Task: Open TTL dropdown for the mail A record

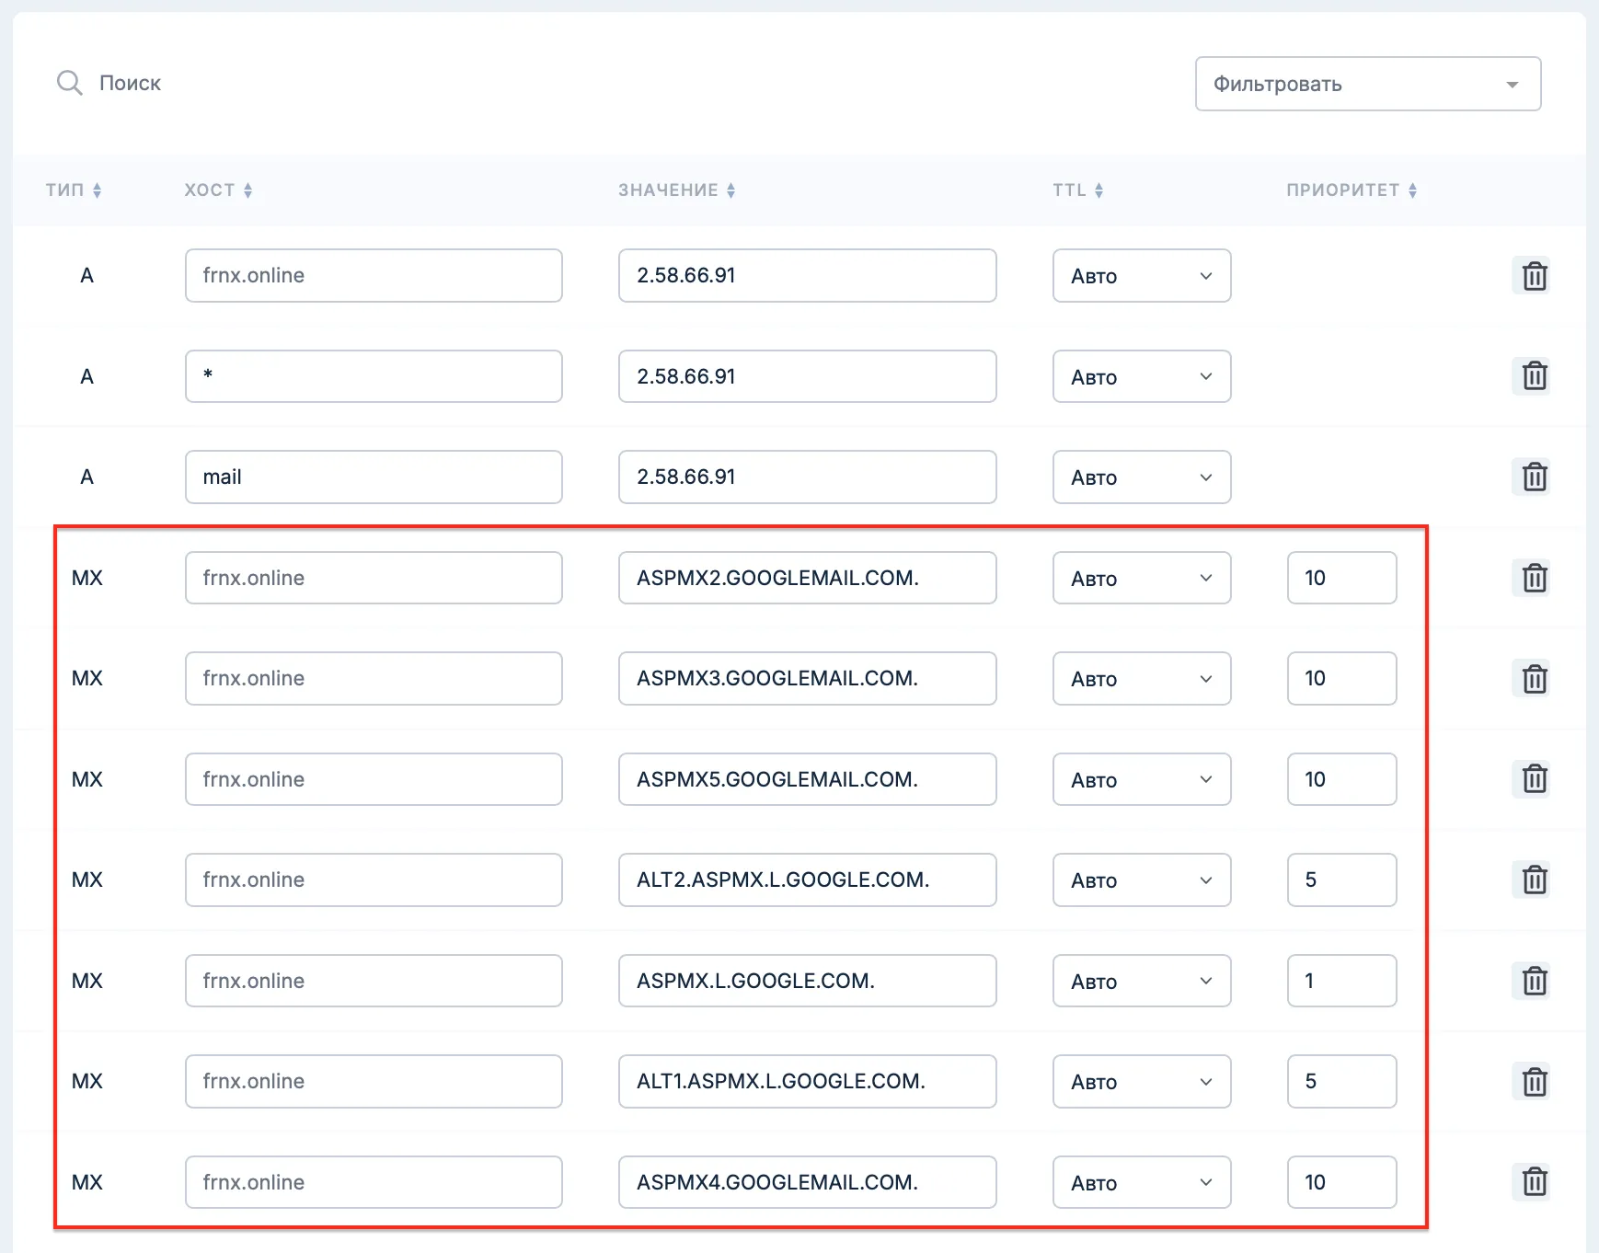Action: click(x=1141, y=477)
